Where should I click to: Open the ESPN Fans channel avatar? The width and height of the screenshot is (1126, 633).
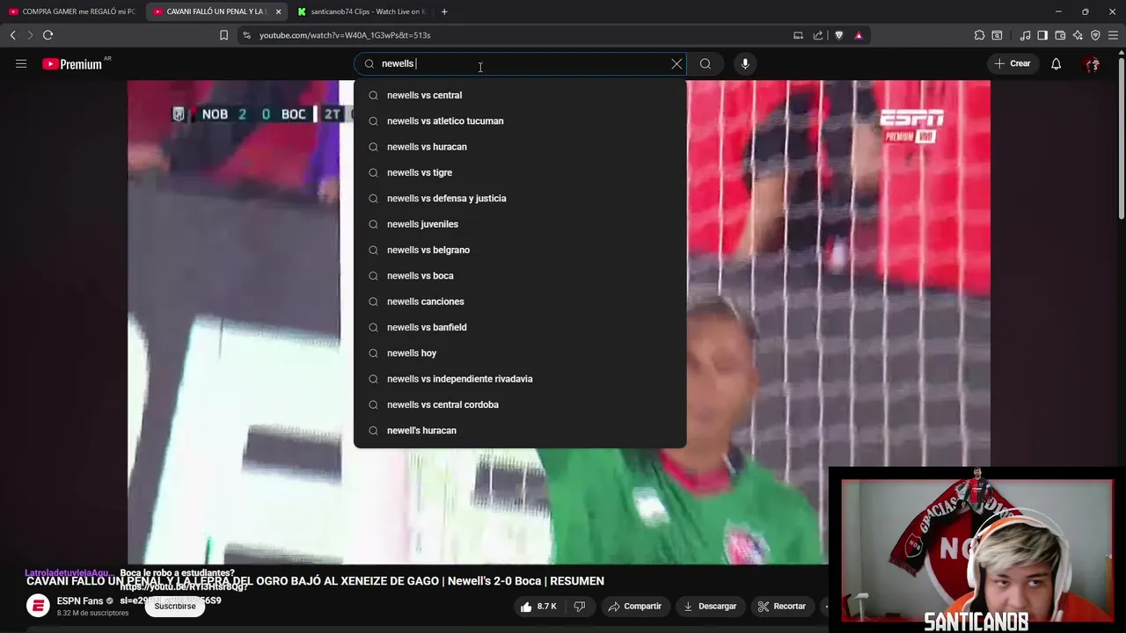(38, 606)
